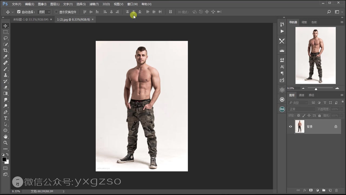
Task: Open the 正常 blend mode dropdown
Action: point(302,109)
